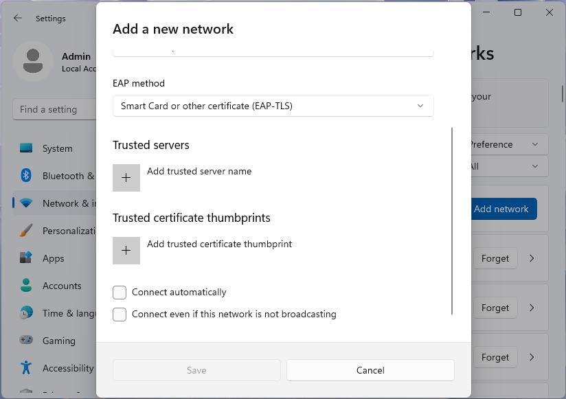The image size is (566, 399).
Task: Open the EAP method dropdown
Action: 273,106
